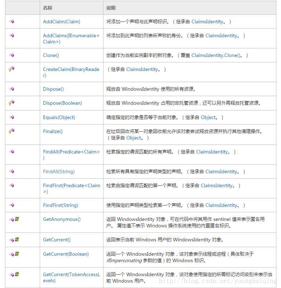Follow ClaimsIdentity link in FindFirst(Predicate<Claim>) row
The height and width of the screenshot is (288, 281).
click(217, 185)
